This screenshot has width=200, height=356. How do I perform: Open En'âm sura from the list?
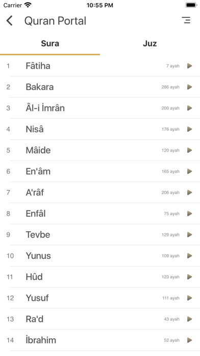100,171
